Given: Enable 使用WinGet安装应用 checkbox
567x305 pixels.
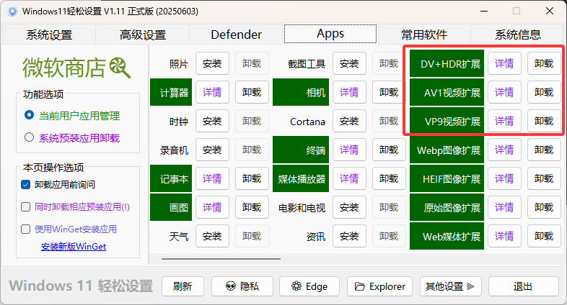Looking at the screenshot, I should [x=25, y=229].
